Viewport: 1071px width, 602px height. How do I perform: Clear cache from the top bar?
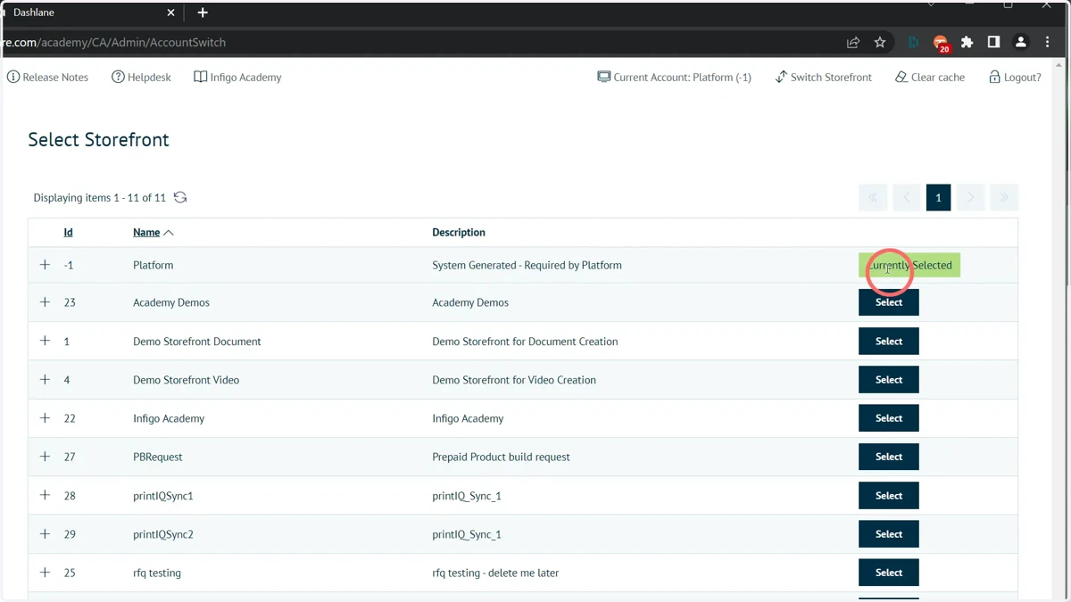tap(930, 78)
